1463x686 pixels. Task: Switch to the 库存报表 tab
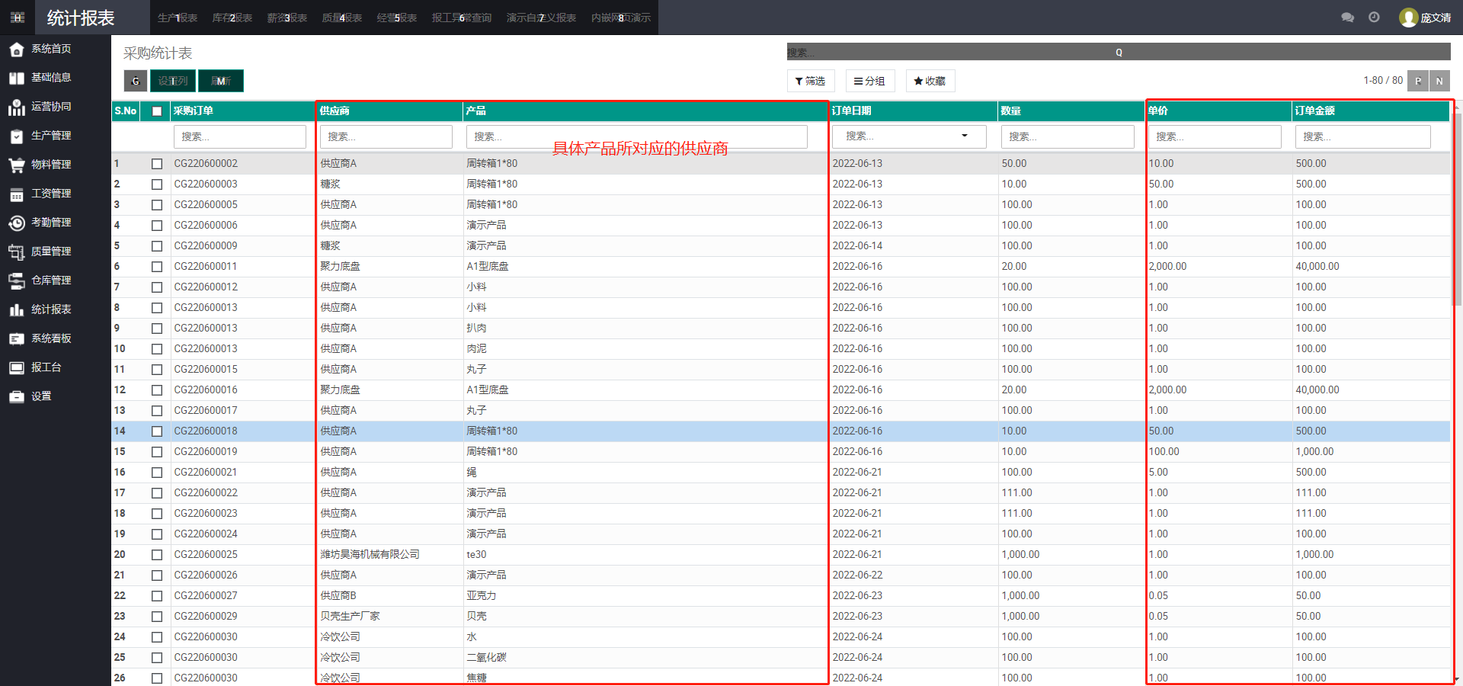coord(232,18)
